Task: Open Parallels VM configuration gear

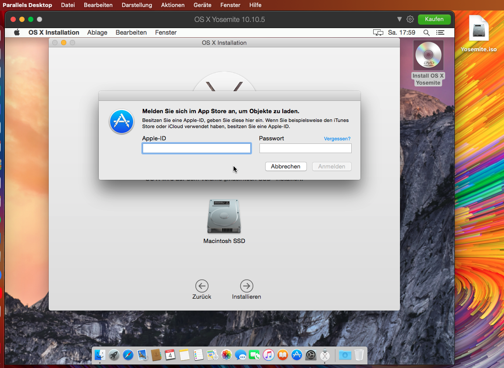Action: (410, 19)
